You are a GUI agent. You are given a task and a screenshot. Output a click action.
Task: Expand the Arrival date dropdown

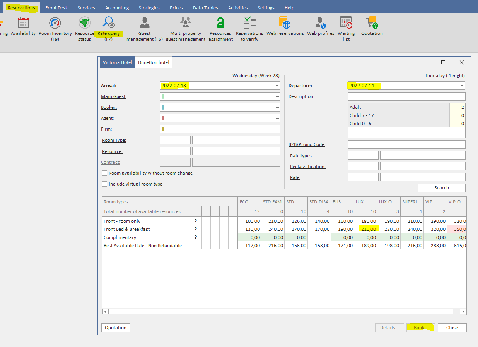point(277,86)
